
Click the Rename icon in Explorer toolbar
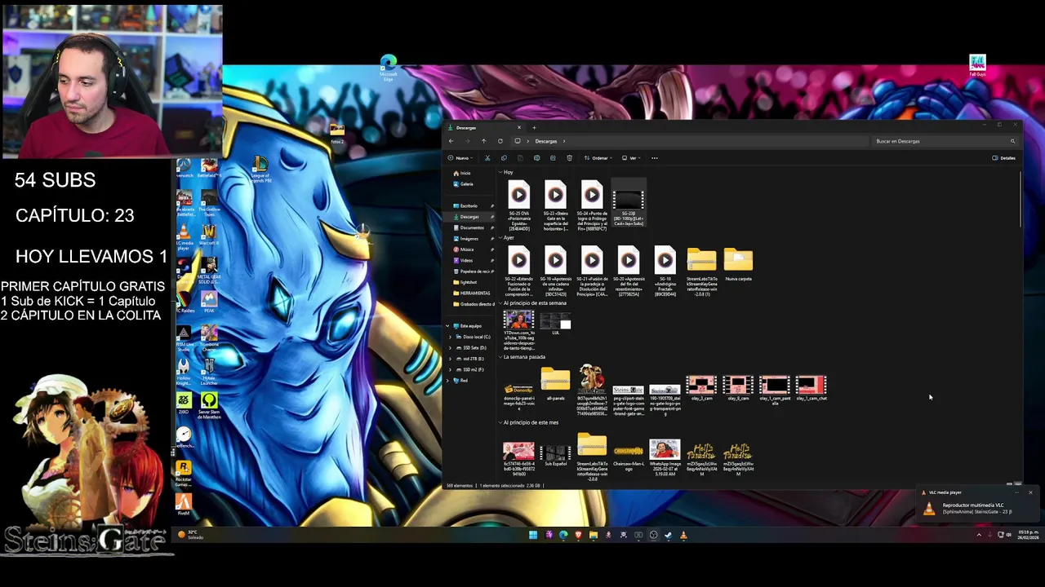click(x=536, y=158)
